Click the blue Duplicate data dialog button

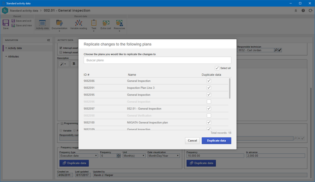pos(217,140)
